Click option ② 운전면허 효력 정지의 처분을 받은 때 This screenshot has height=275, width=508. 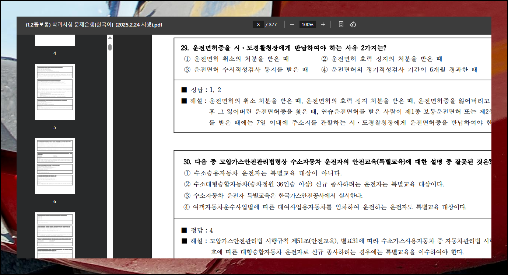pos(382,59)
